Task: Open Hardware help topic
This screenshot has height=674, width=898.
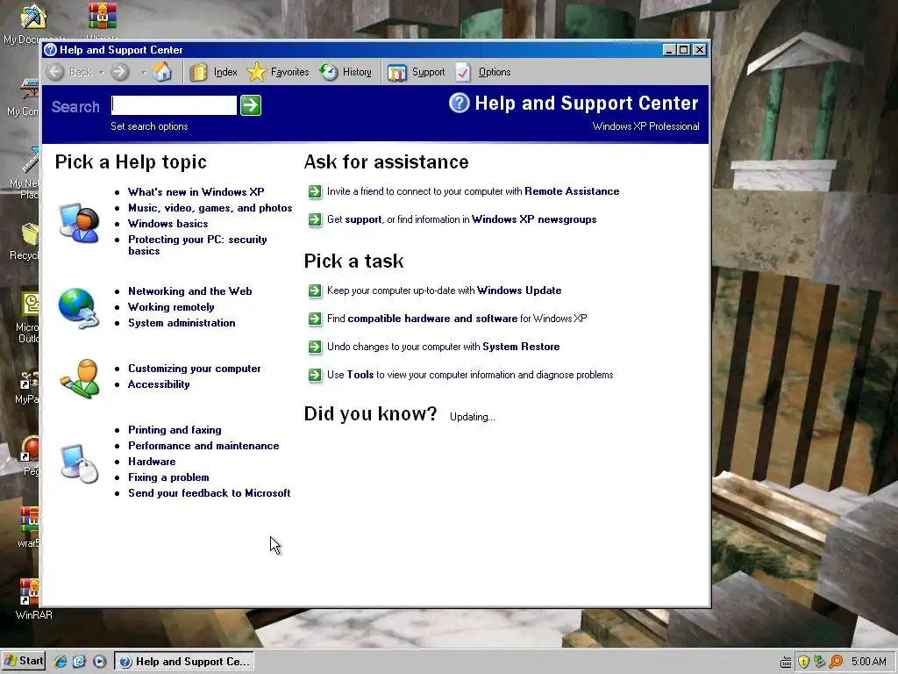Action: 152,462
